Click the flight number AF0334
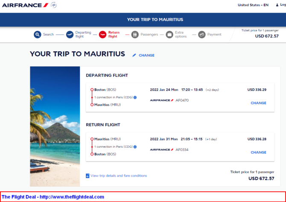286x202 pixels. (182, 149)
